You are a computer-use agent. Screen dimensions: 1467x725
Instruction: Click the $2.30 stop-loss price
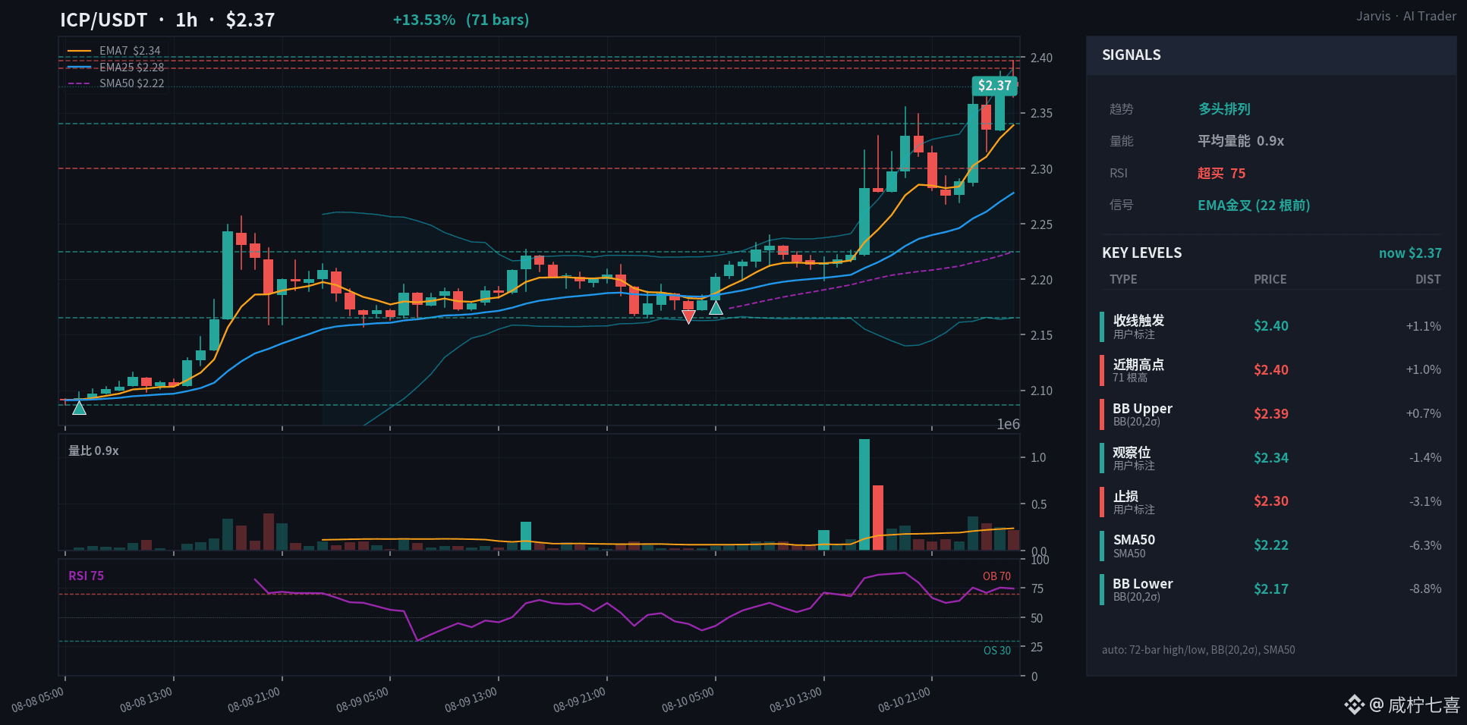[x=1271, y=501]
